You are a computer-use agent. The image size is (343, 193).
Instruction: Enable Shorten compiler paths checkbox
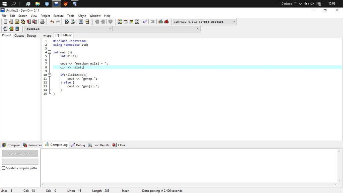4,168
